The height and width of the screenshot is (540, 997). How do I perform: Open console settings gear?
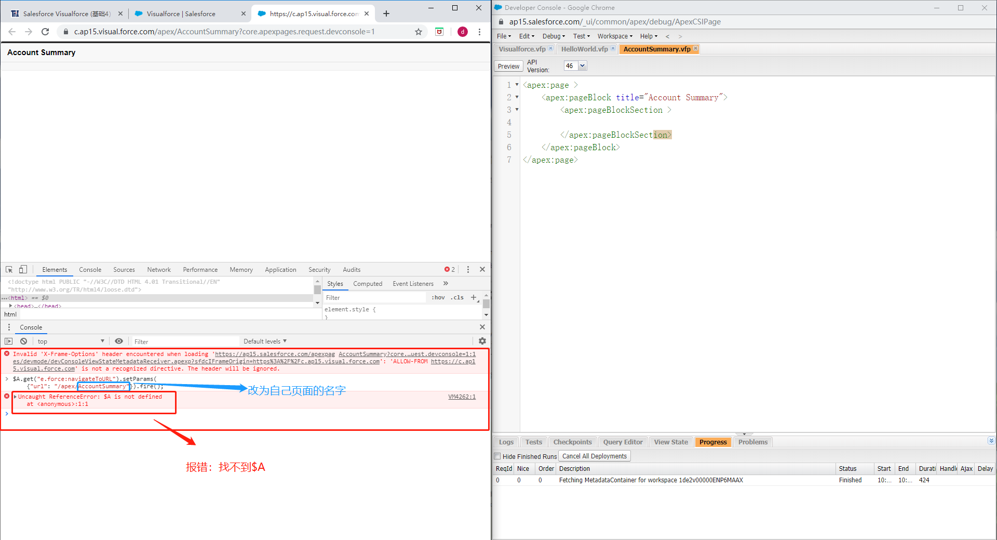pyautogui.click(x=482, y=341)
